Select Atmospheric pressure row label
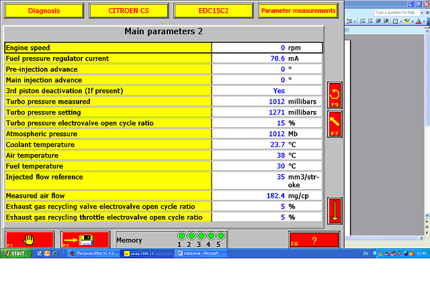The image size is (430, 292). 108,134
